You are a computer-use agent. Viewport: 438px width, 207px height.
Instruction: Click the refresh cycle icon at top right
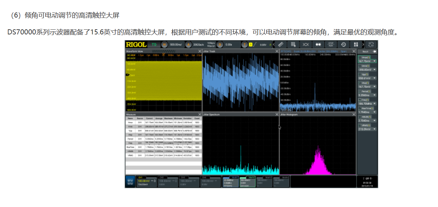(371, 45)
